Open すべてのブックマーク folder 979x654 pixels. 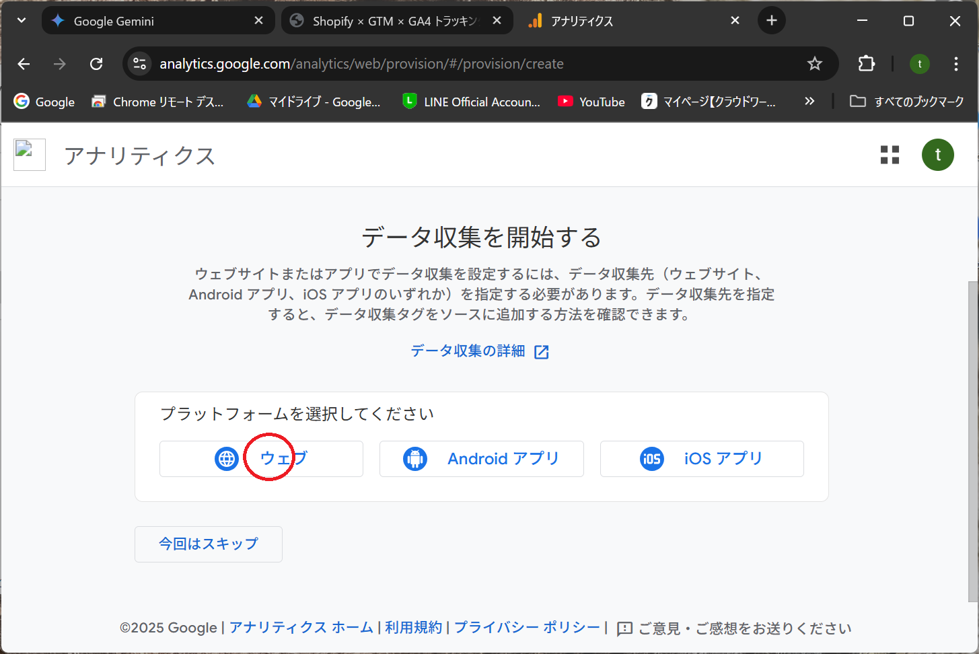click(x=906, y=102)
